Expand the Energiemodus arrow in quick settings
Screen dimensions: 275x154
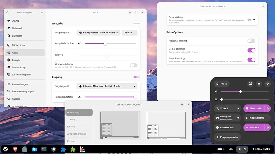tap(238, 118)
